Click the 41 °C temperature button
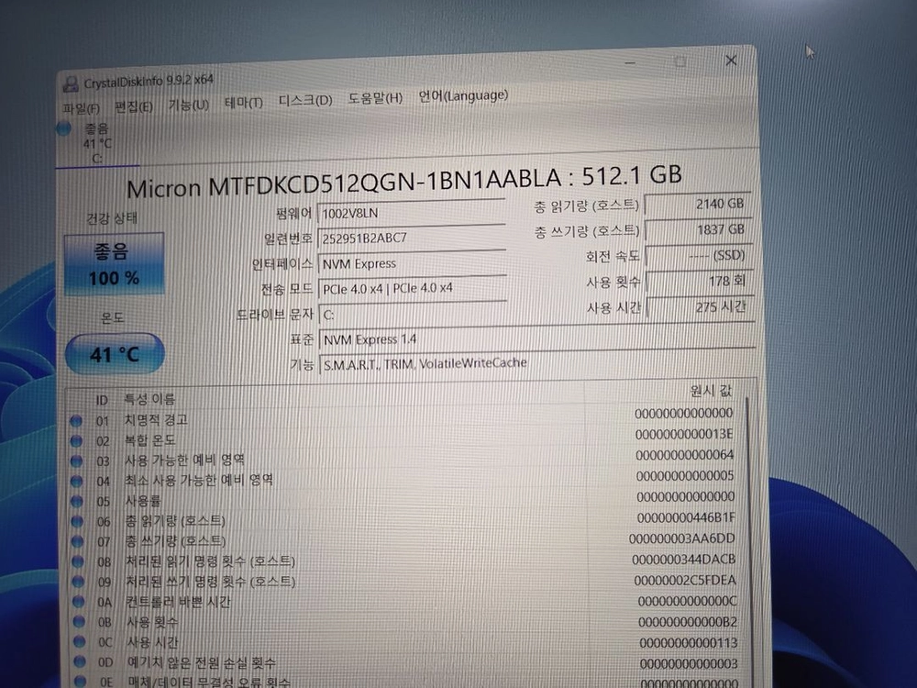 click(115, 353)
